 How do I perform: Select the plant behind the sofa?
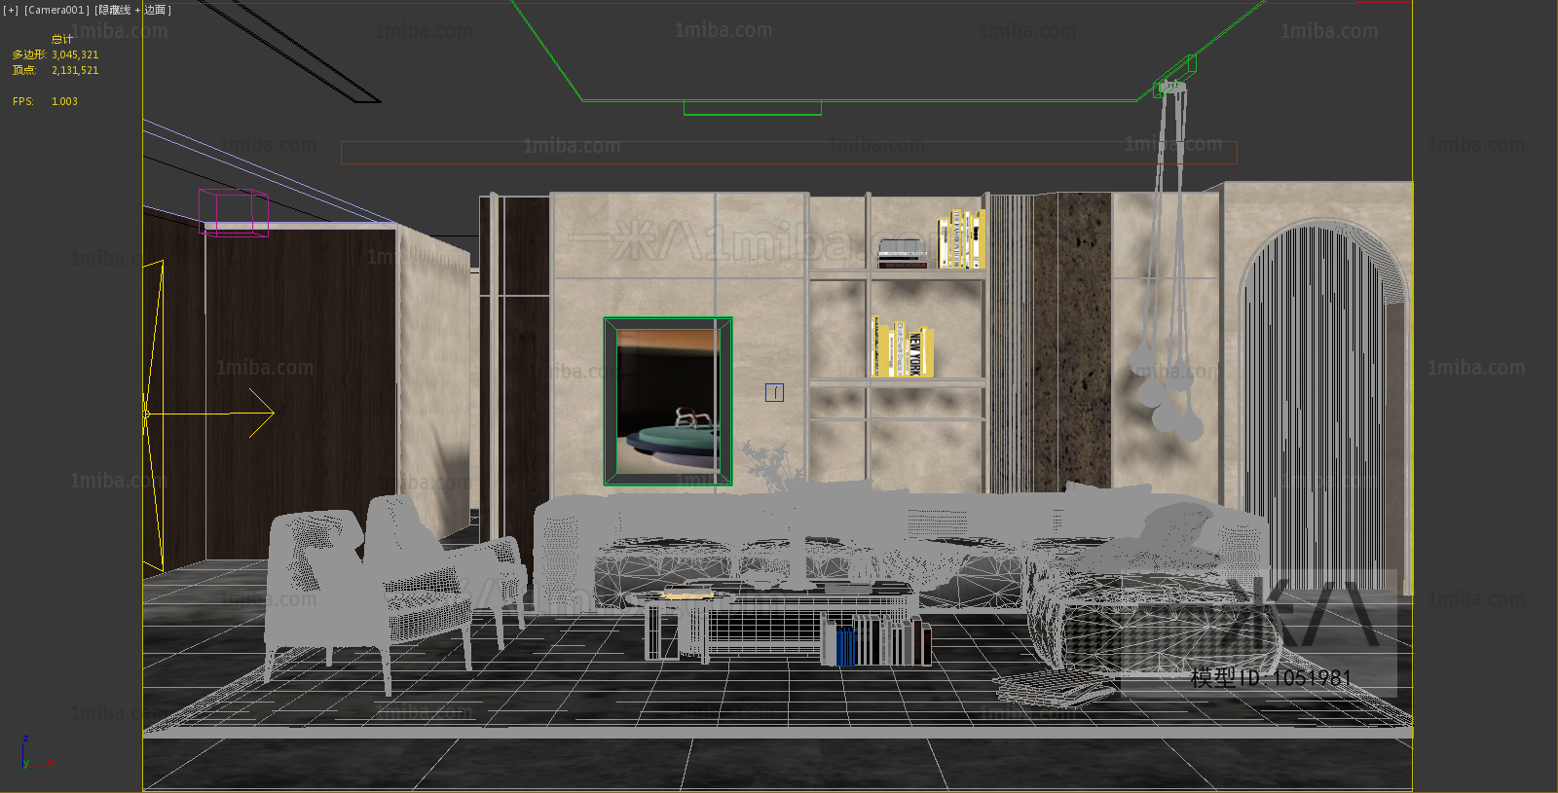[x=774, y=468]
